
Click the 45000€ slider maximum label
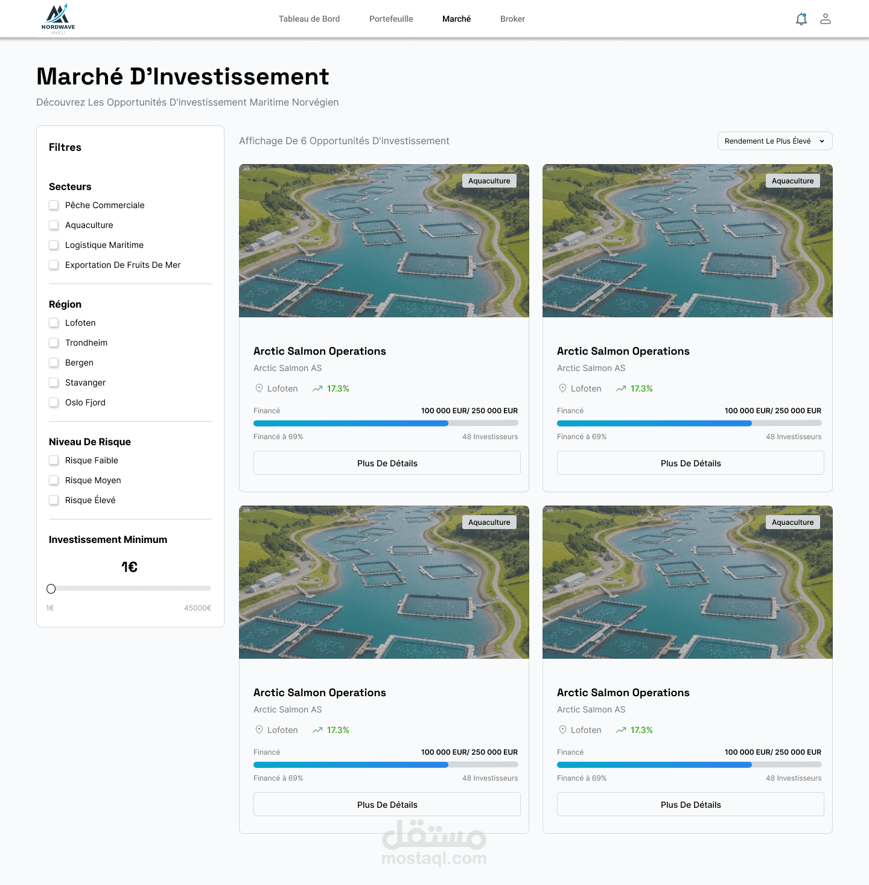(198, 608)
